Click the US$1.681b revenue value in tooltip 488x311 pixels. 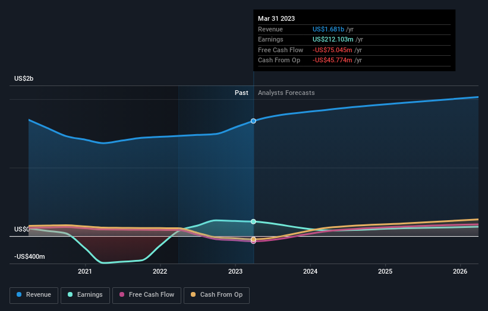point(328,29)
